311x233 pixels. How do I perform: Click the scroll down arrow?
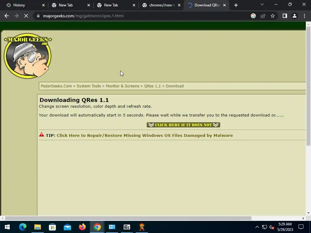pos(308,213)
